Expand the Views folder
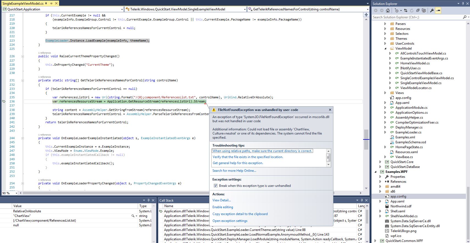 point(385,93)
